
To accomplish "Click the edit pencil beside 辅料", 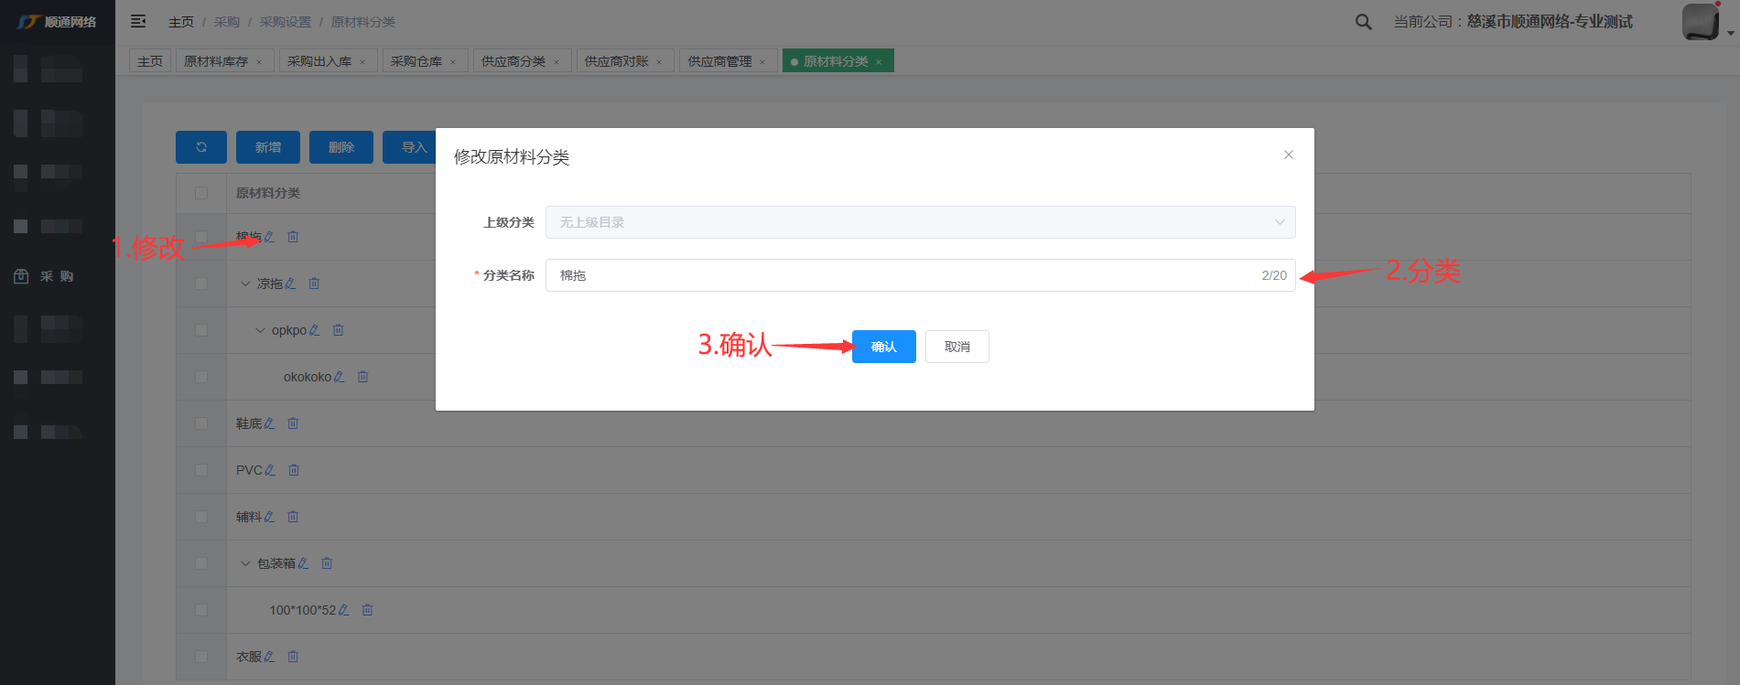I will pos(269,517).
